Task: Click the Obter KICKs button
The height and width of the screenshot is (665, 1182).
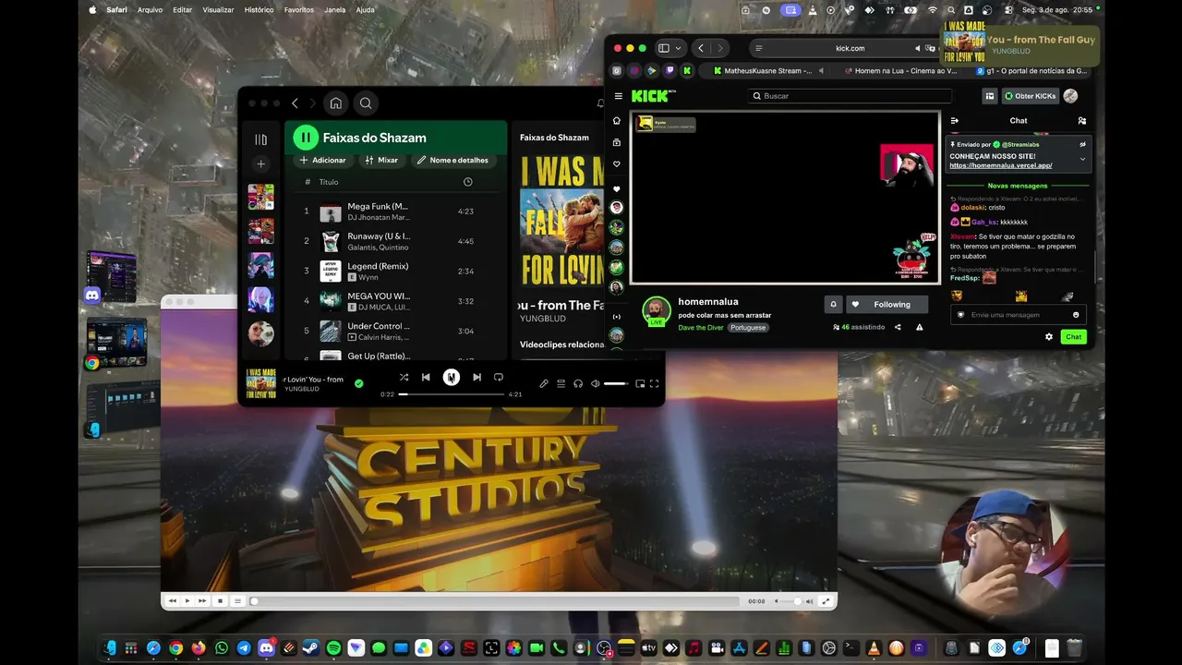Action: 1030,96
